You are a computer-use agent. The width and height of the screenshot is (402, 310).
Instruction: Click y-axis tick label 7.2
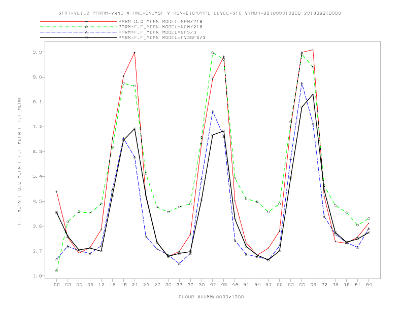tap(37, 127)
